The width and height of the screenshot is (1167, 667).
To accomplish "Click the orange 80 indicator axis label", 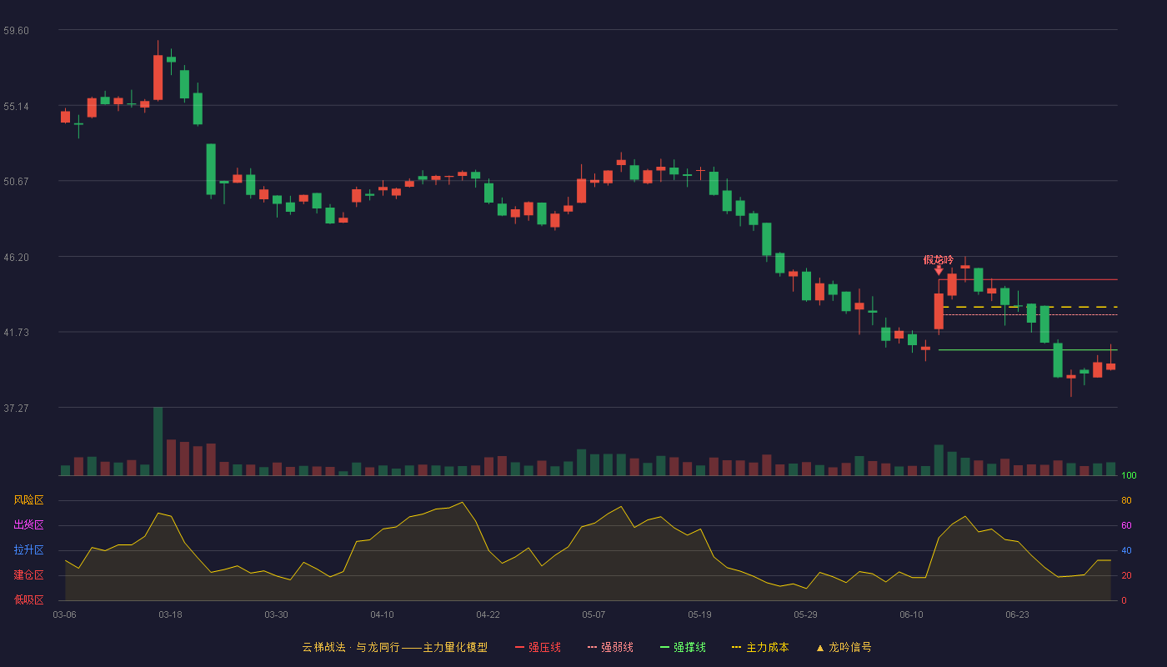I will [1126, 500].
